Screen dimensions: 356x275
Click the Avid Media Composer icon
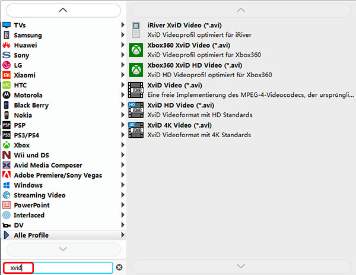7,165
